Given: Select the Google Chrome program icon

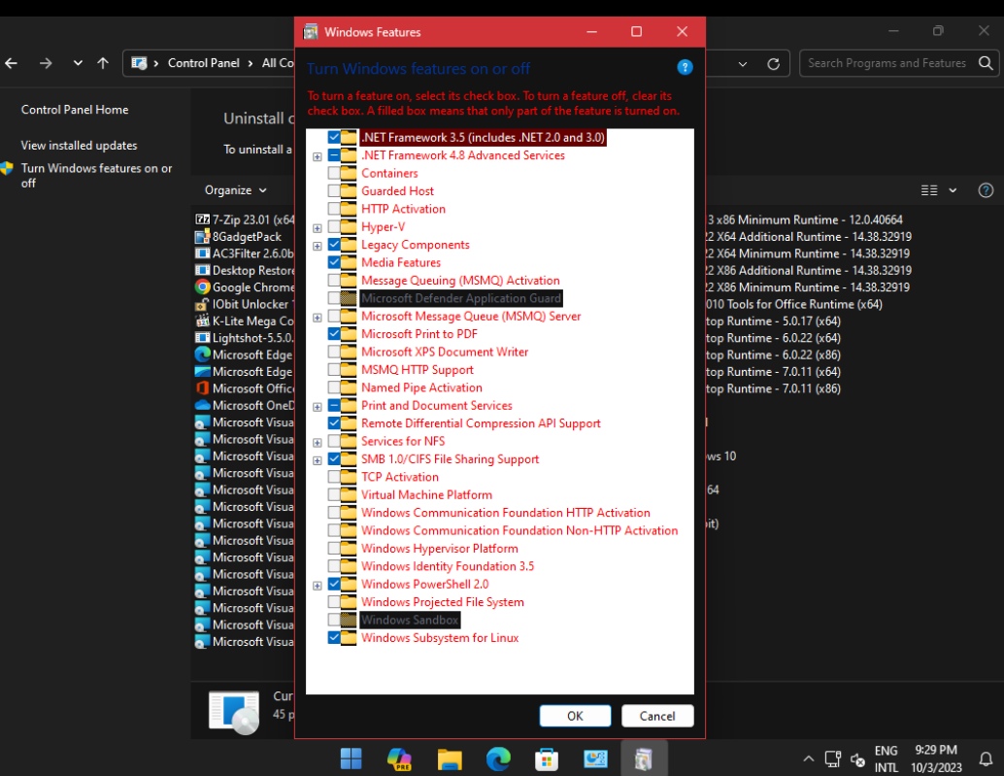Looking at the screenshot, I should pyautogui.click(x=202, y=287).
